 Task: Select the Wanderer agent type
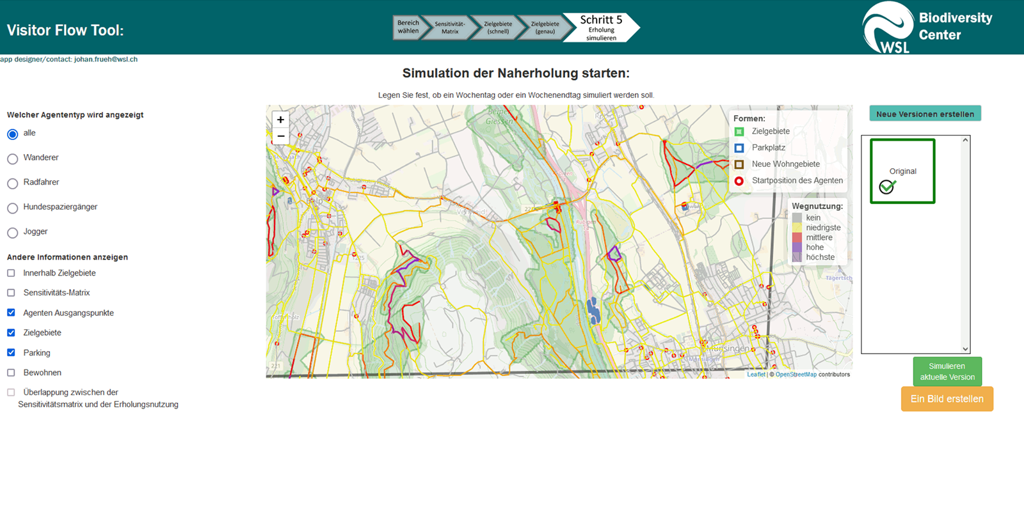coord(12,159)
